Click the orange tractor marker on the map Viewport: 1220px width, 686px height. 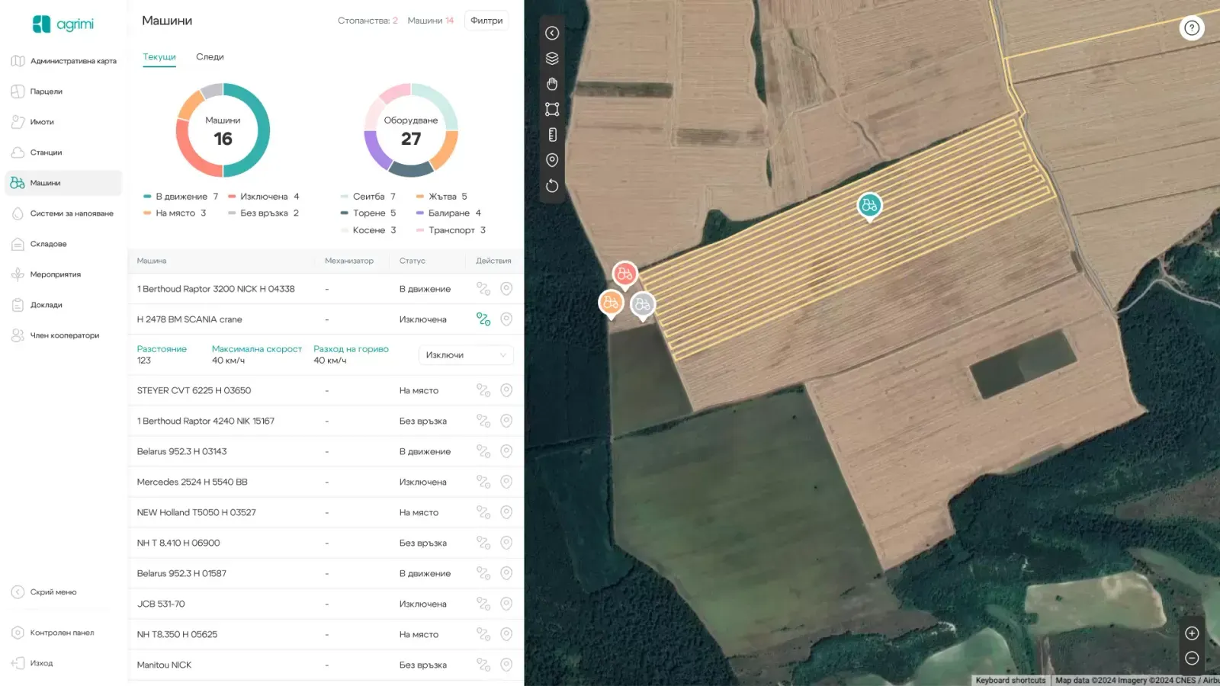click(x=611, y=303)
